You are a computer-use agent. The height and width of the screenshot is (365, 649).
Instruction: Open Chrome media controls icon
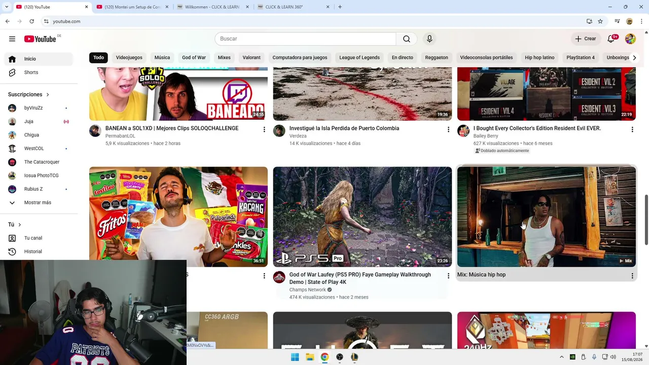(617, 21)
